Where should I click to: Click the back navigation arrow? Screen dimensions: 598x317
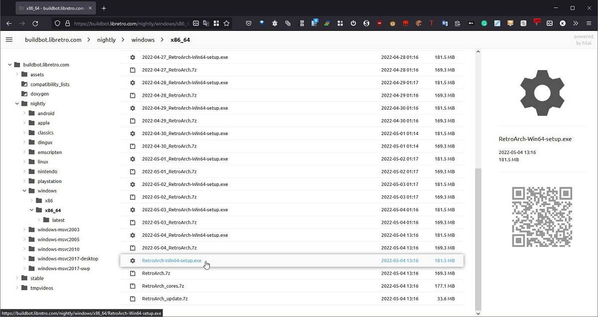[x=9, y=23]
